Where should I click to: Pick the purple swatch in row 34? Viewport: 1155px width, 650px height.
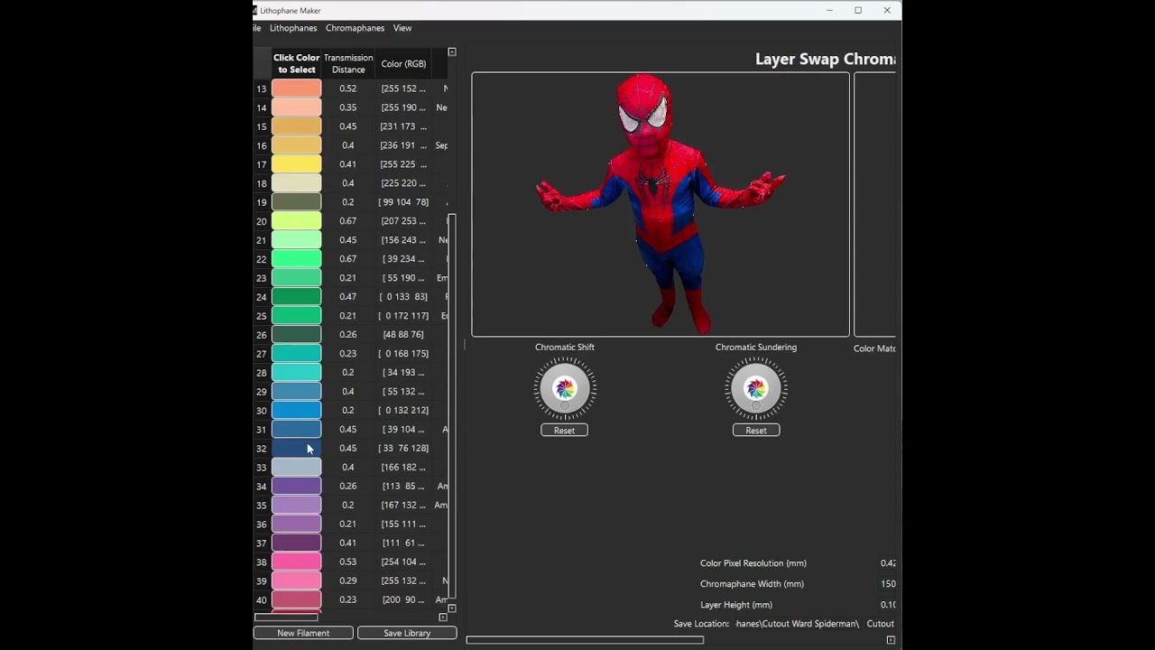296,487
